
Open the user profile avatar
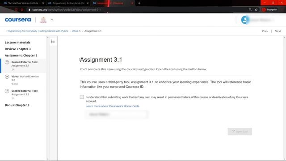click(x=245, y=20)
